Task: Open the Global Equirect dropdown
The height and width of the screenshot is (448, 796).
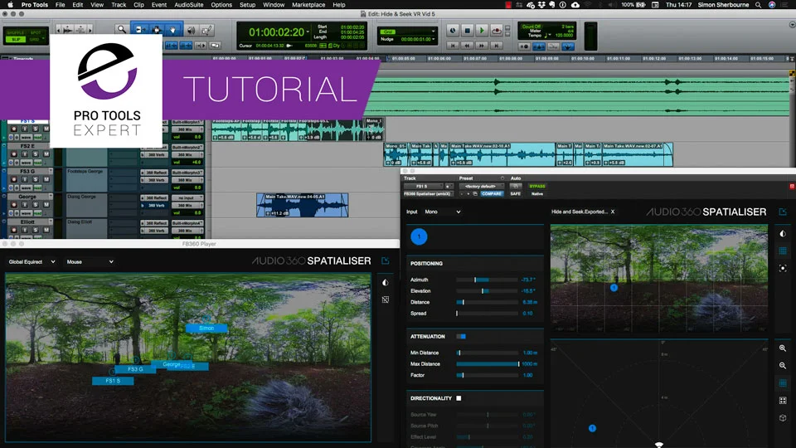Action: pyautogui.click(x=32, y=261)
